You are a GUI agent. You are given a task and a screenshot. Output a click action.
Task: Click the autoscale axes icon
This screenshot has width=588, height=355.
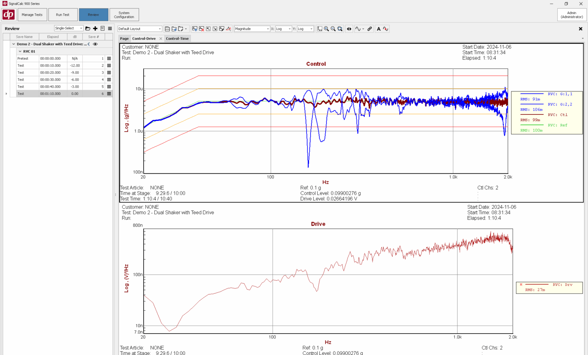click(320, 29)
